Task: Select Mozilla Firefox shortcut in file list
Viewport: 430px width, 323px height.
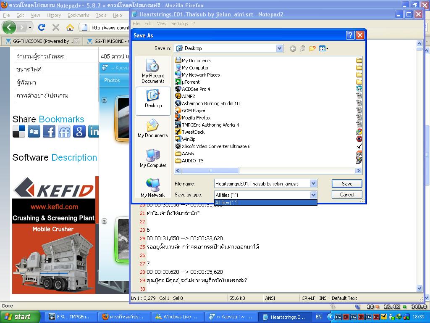Action: 193,118
